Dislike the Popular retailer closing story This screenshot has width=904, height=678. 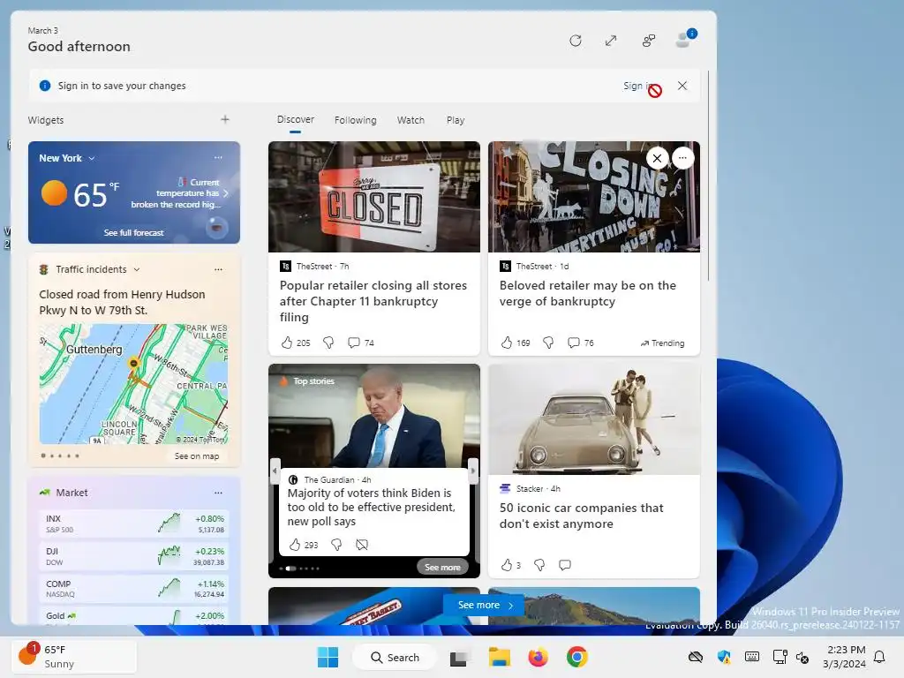(328, 343)
